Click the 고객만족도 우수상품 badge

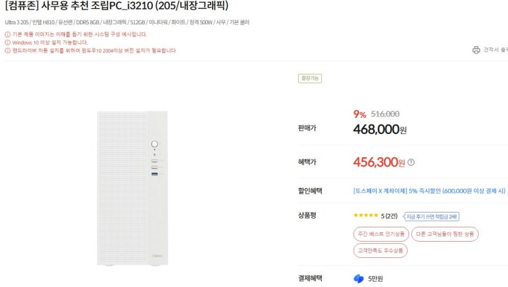(380, 250)
